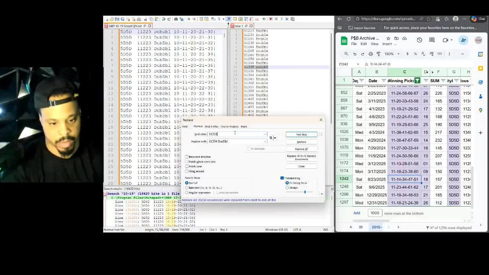Open comments icon in Google Sheets
The width and height of the screenshot is (489, 275).
point(432,40)
